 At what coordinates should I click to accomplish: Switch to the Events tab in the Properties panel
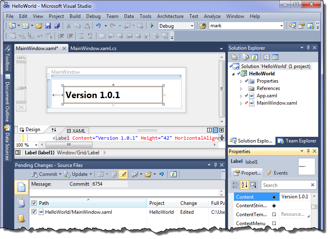(x=278, y=173)
